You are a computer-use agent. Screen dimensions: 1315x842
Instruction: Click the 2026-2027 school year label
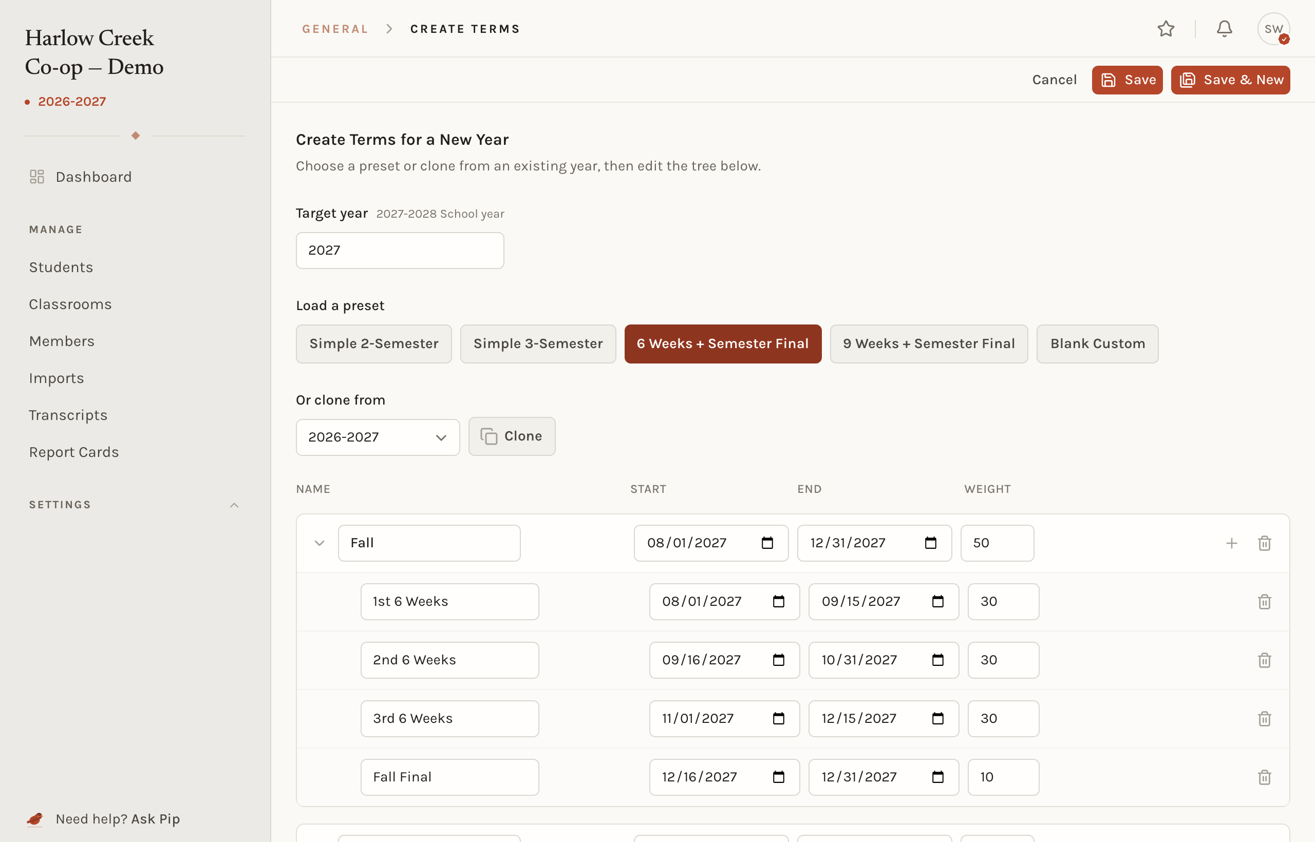72,101
